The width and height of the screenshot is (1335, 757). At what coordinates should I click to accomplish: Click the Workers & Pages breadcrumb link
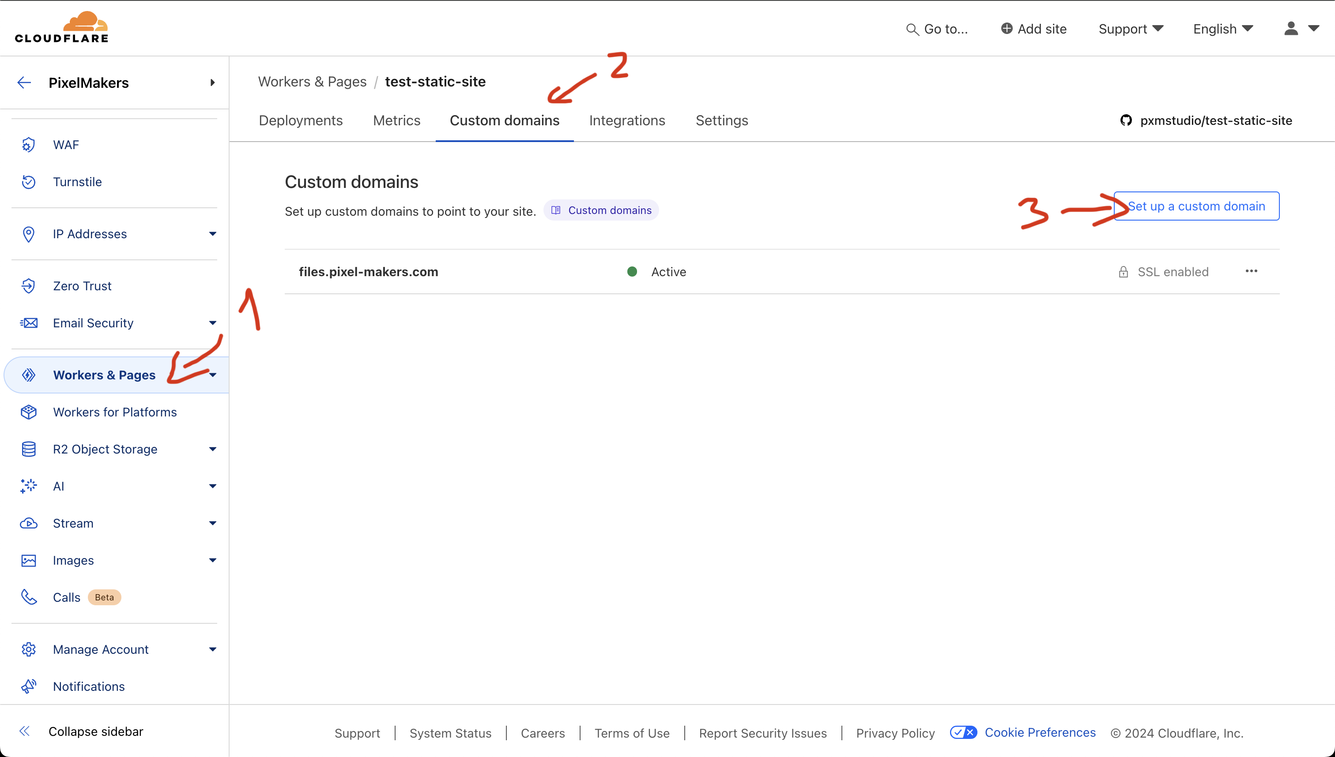click(312, 82)
